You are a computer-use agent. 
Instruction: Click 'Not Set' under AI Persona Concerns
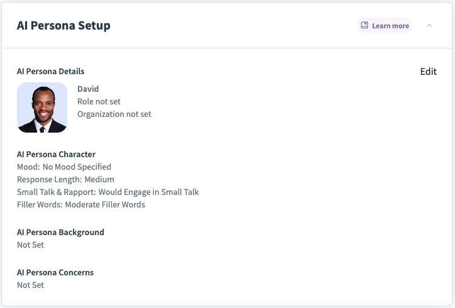tap(31, 285)
